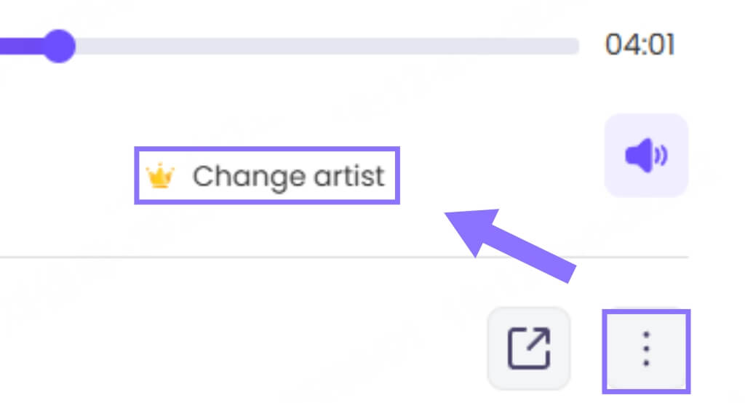Click the gold crown premium icon

(x=160, y=176)
